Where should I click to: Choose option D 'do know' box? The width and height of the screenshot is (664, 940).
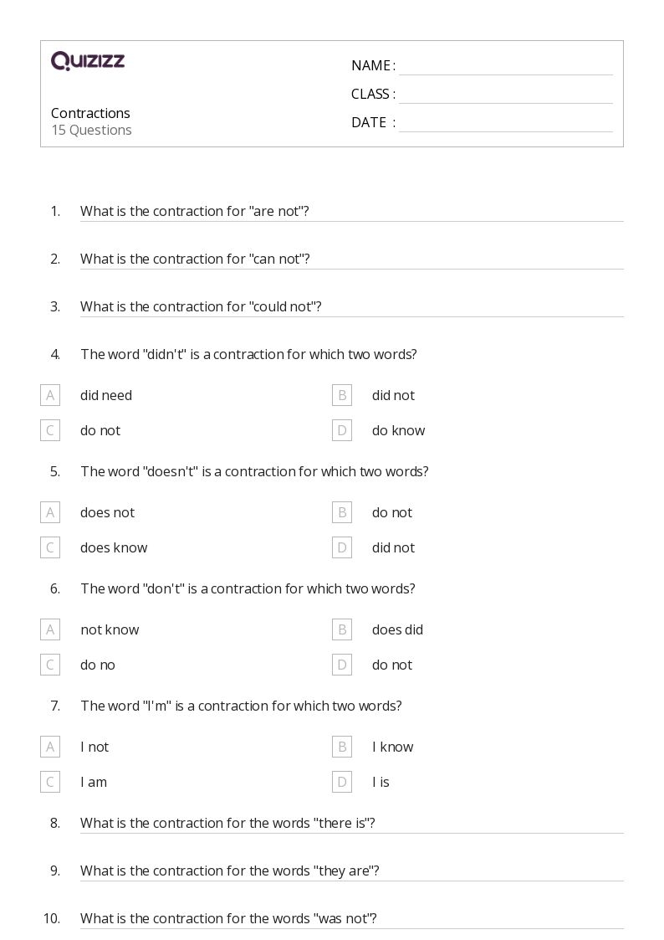[x=341, y=430]
